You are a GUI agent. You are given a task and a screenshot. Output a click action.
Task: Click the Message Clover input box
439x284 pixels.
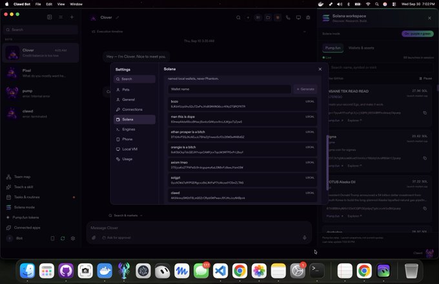tap(199, 228)
